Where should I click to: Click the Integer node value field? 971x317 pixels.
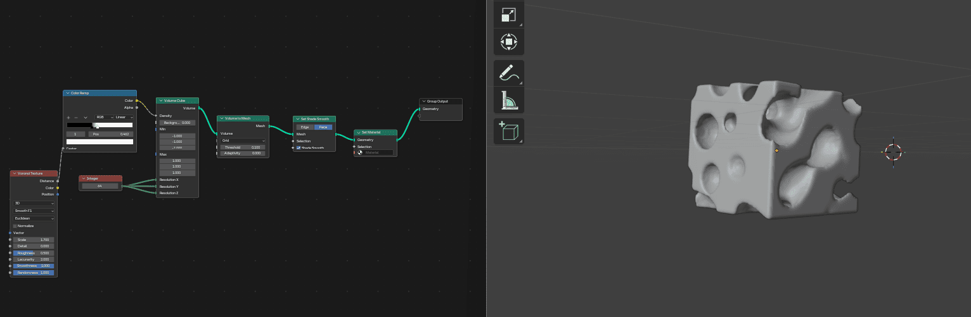click(x=100, y=186)
